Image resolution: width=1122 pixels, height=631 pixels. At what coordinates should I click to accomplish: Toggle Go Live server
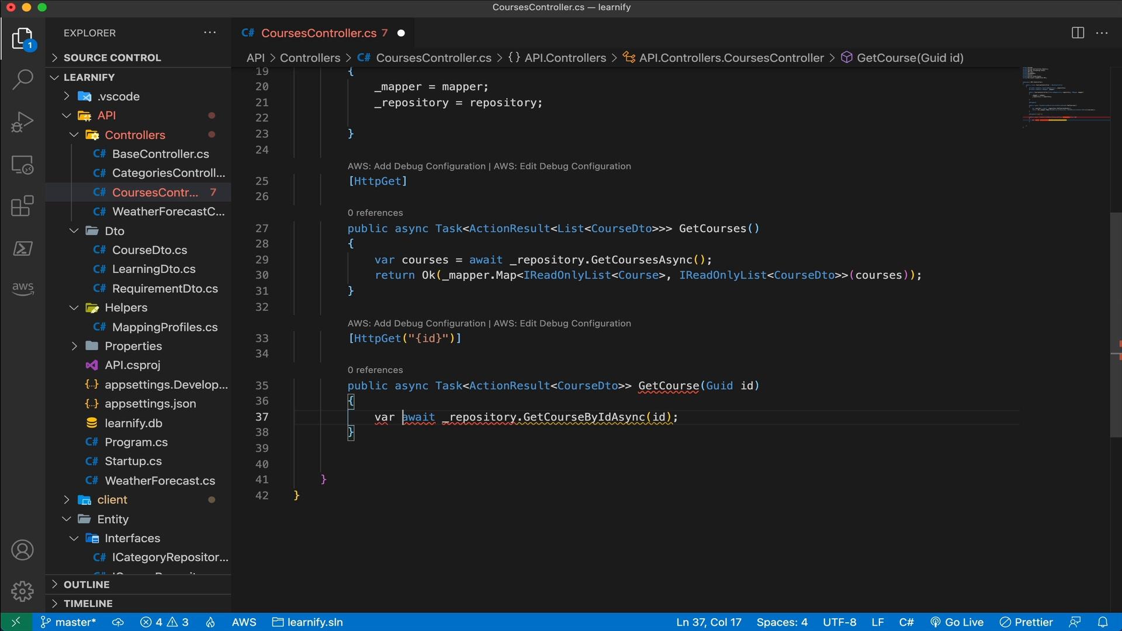pos(957,622)
